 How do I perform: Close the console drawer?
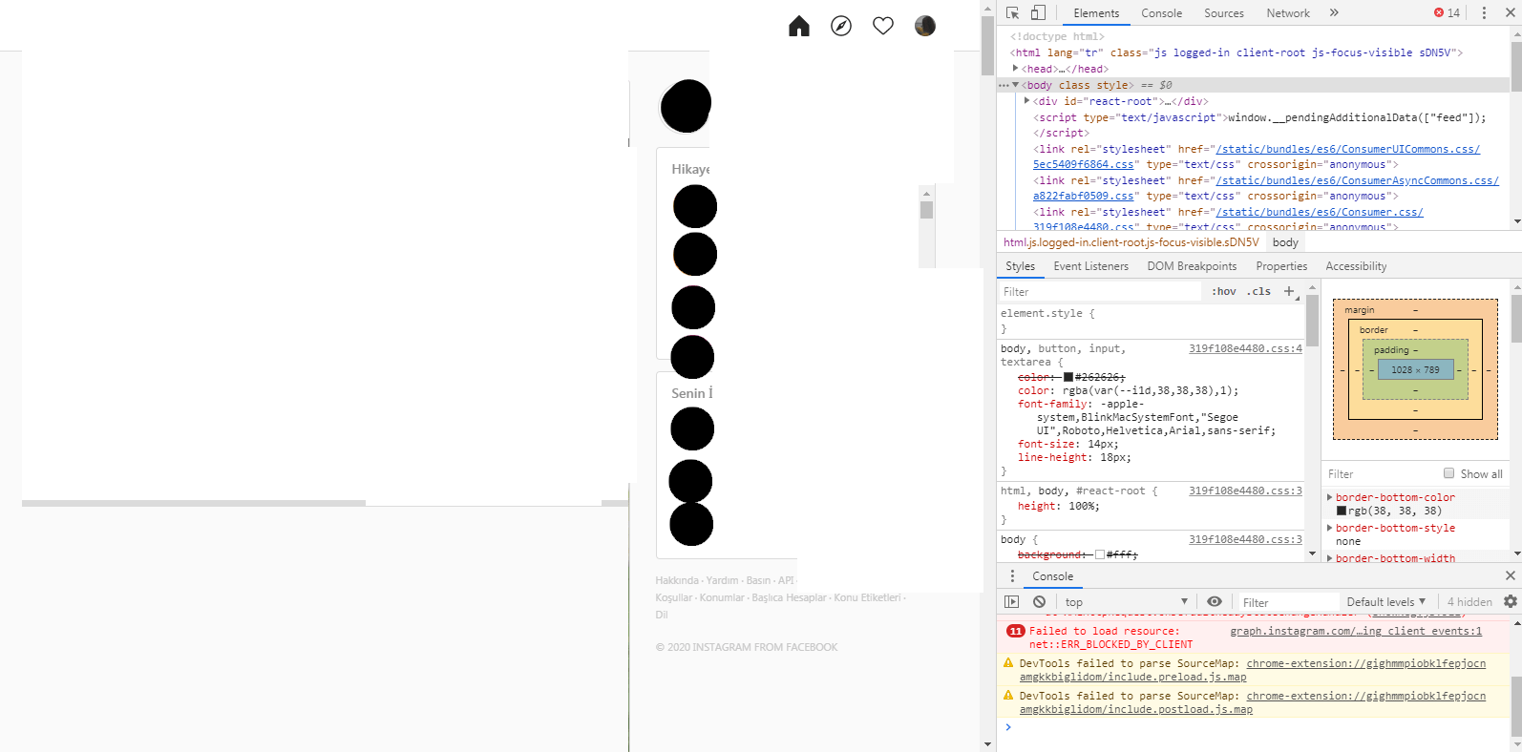click(x=1510, y=575)
